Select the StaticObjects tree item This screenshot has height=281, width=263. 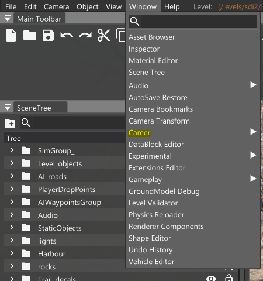click(60, 228)
